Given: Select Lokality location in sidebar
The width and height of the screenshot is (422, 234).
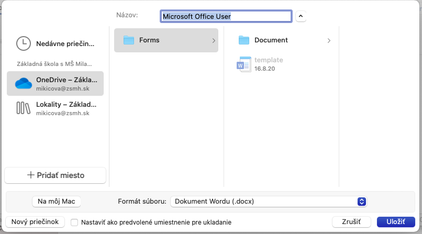Looking at the screenshot, I should click(x=66, y=108).
